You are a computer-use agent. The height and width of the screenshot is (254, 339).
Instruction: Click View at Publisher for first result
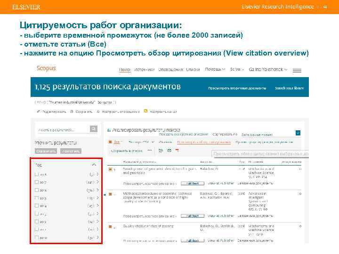[221, 183]
